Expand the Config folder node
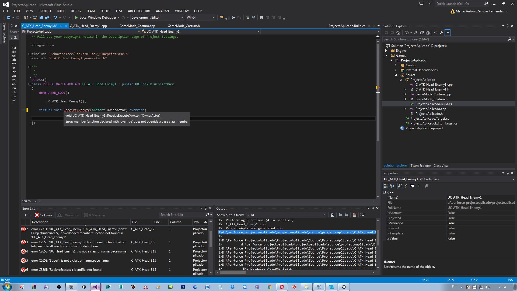Screen dimensions: 517x291 coord(396,65)
